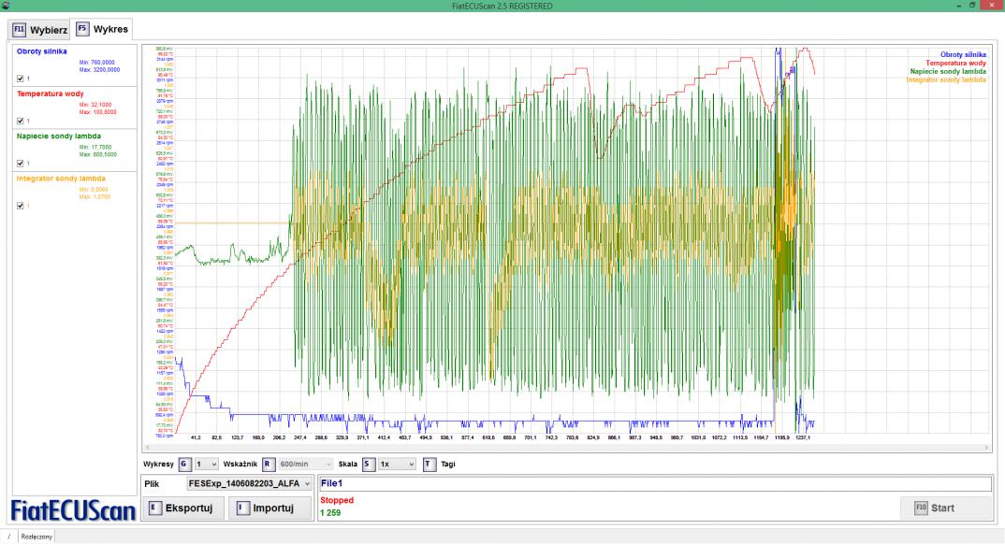The image size is (1005, 544).
Task: Select the Wykres tab
Action: [x=104, y=29]
